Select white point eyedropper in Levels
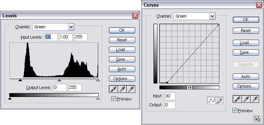The width and height of the screenshot is (264, 125). [x=131, y=89]
